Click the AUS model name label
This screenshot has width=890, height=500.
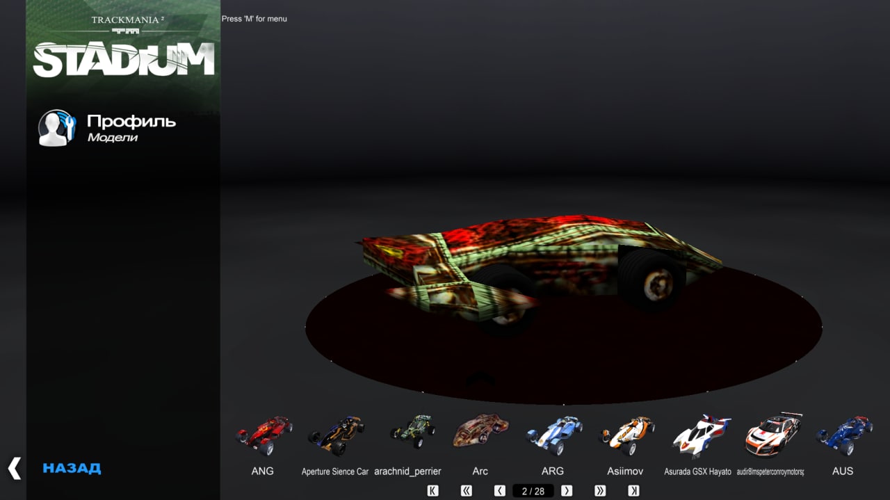[843, 471]
